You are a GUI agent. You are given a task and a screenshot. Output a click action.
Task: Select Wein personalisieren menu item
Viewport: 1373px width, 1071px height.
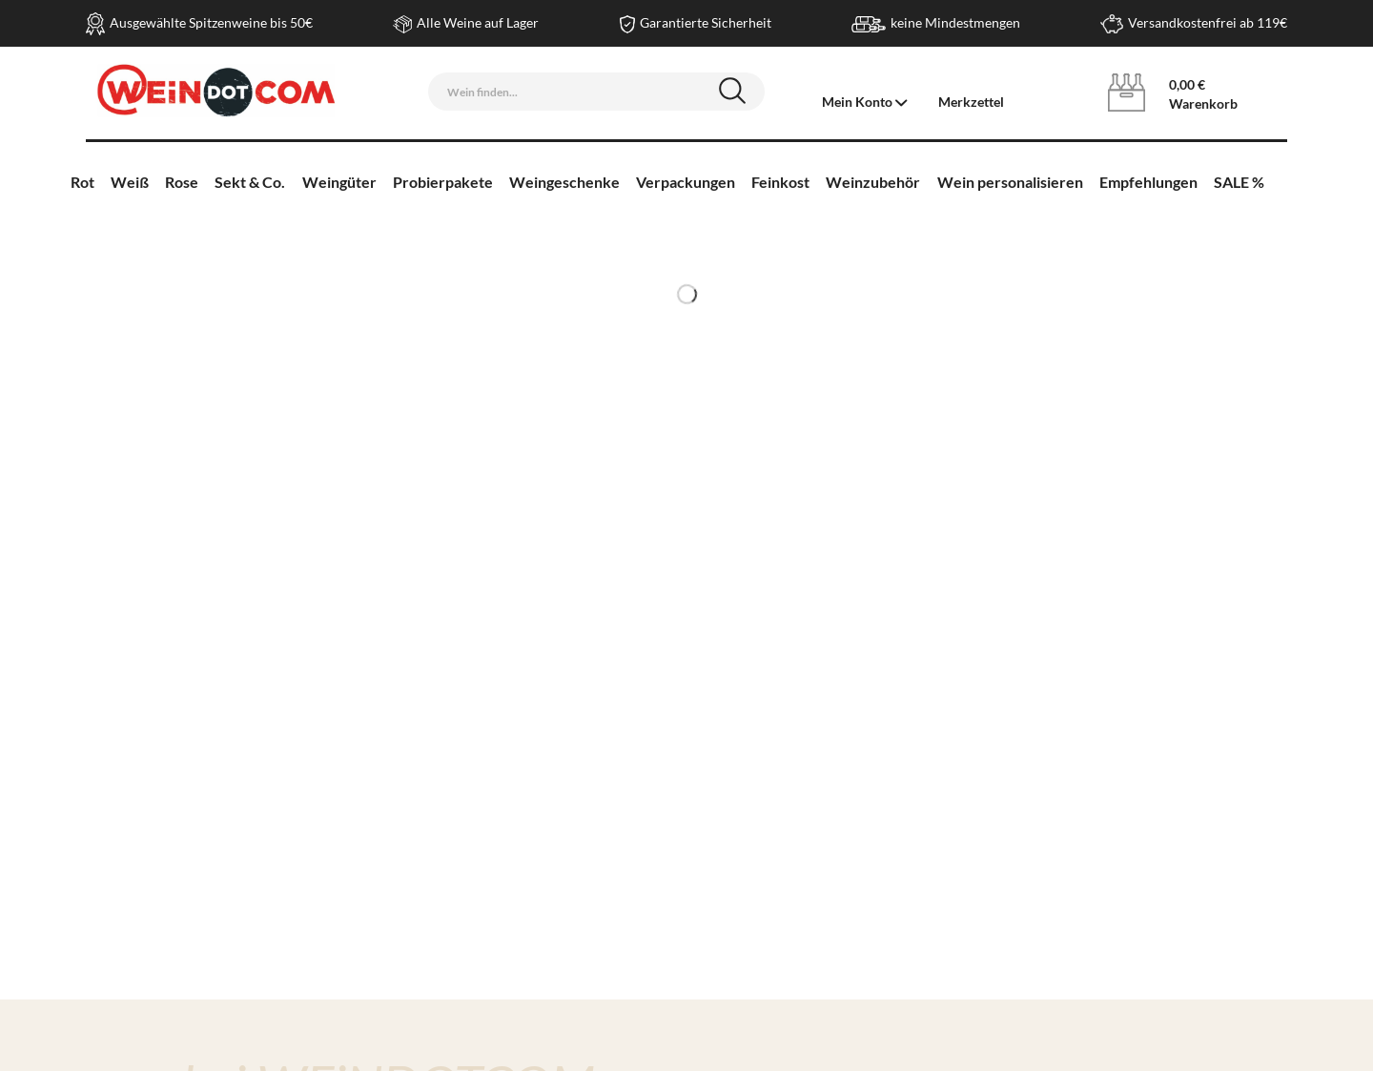[1010, 182]
